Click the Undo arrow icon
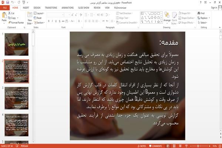This screenshot has height=148, width=222. click(13, 2)
